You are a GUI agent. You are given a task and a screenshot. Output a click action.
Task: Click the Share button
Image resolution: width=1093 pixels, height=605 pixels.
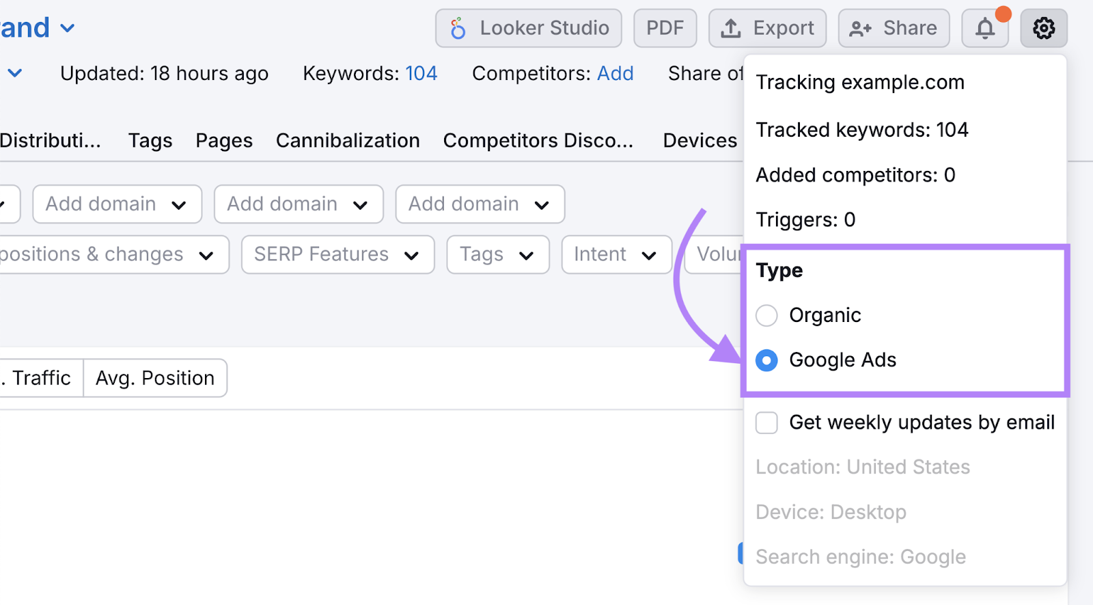[894, 29]
